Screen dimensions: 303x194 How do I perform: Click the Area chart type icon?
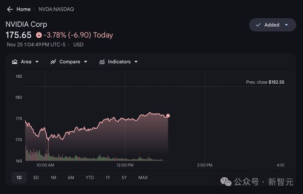pos(15,62)
